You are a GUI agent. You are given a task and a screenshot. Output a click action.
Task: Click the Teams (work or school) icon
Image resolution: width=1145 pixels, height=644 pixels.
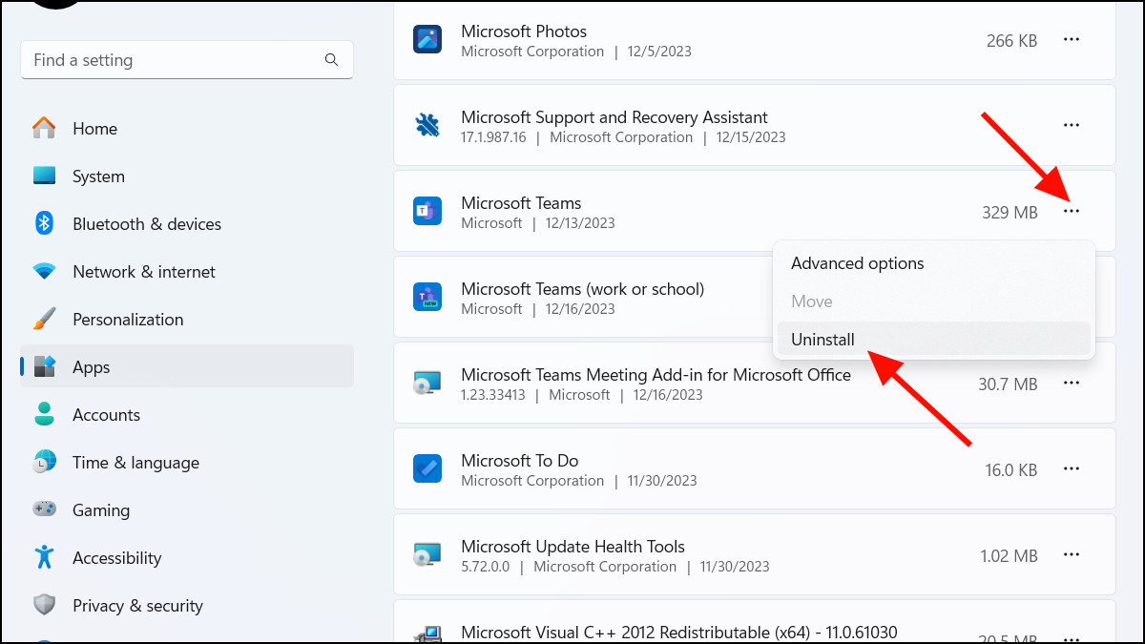click(x=427, y=297)
